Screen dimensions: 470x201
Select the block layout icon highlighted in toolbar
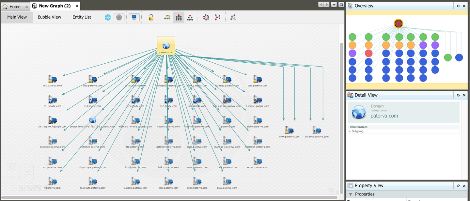click(179, 18)
